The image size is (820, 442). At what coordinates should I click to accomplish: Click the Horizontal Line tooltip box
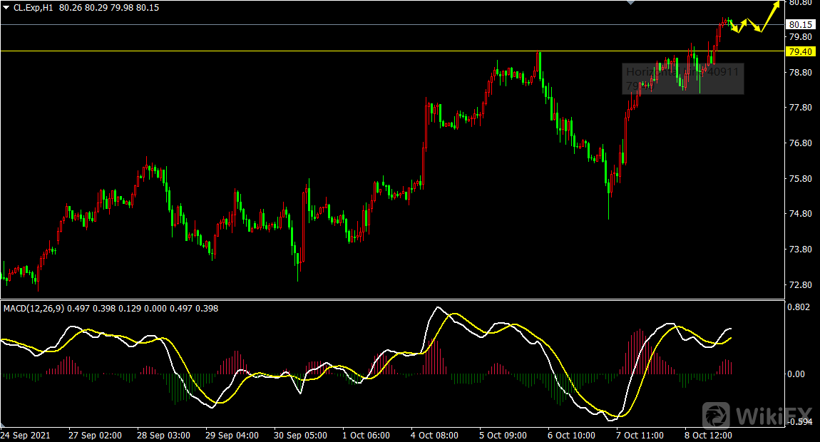point(683,78)
